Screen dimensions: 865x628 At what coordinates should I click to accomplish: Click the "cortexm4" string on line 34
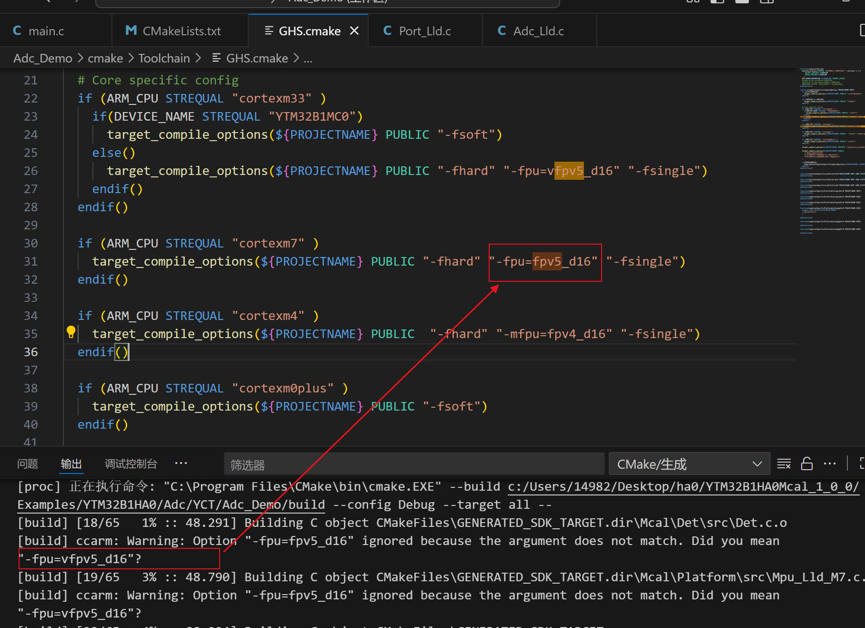[x=268, y=316]
